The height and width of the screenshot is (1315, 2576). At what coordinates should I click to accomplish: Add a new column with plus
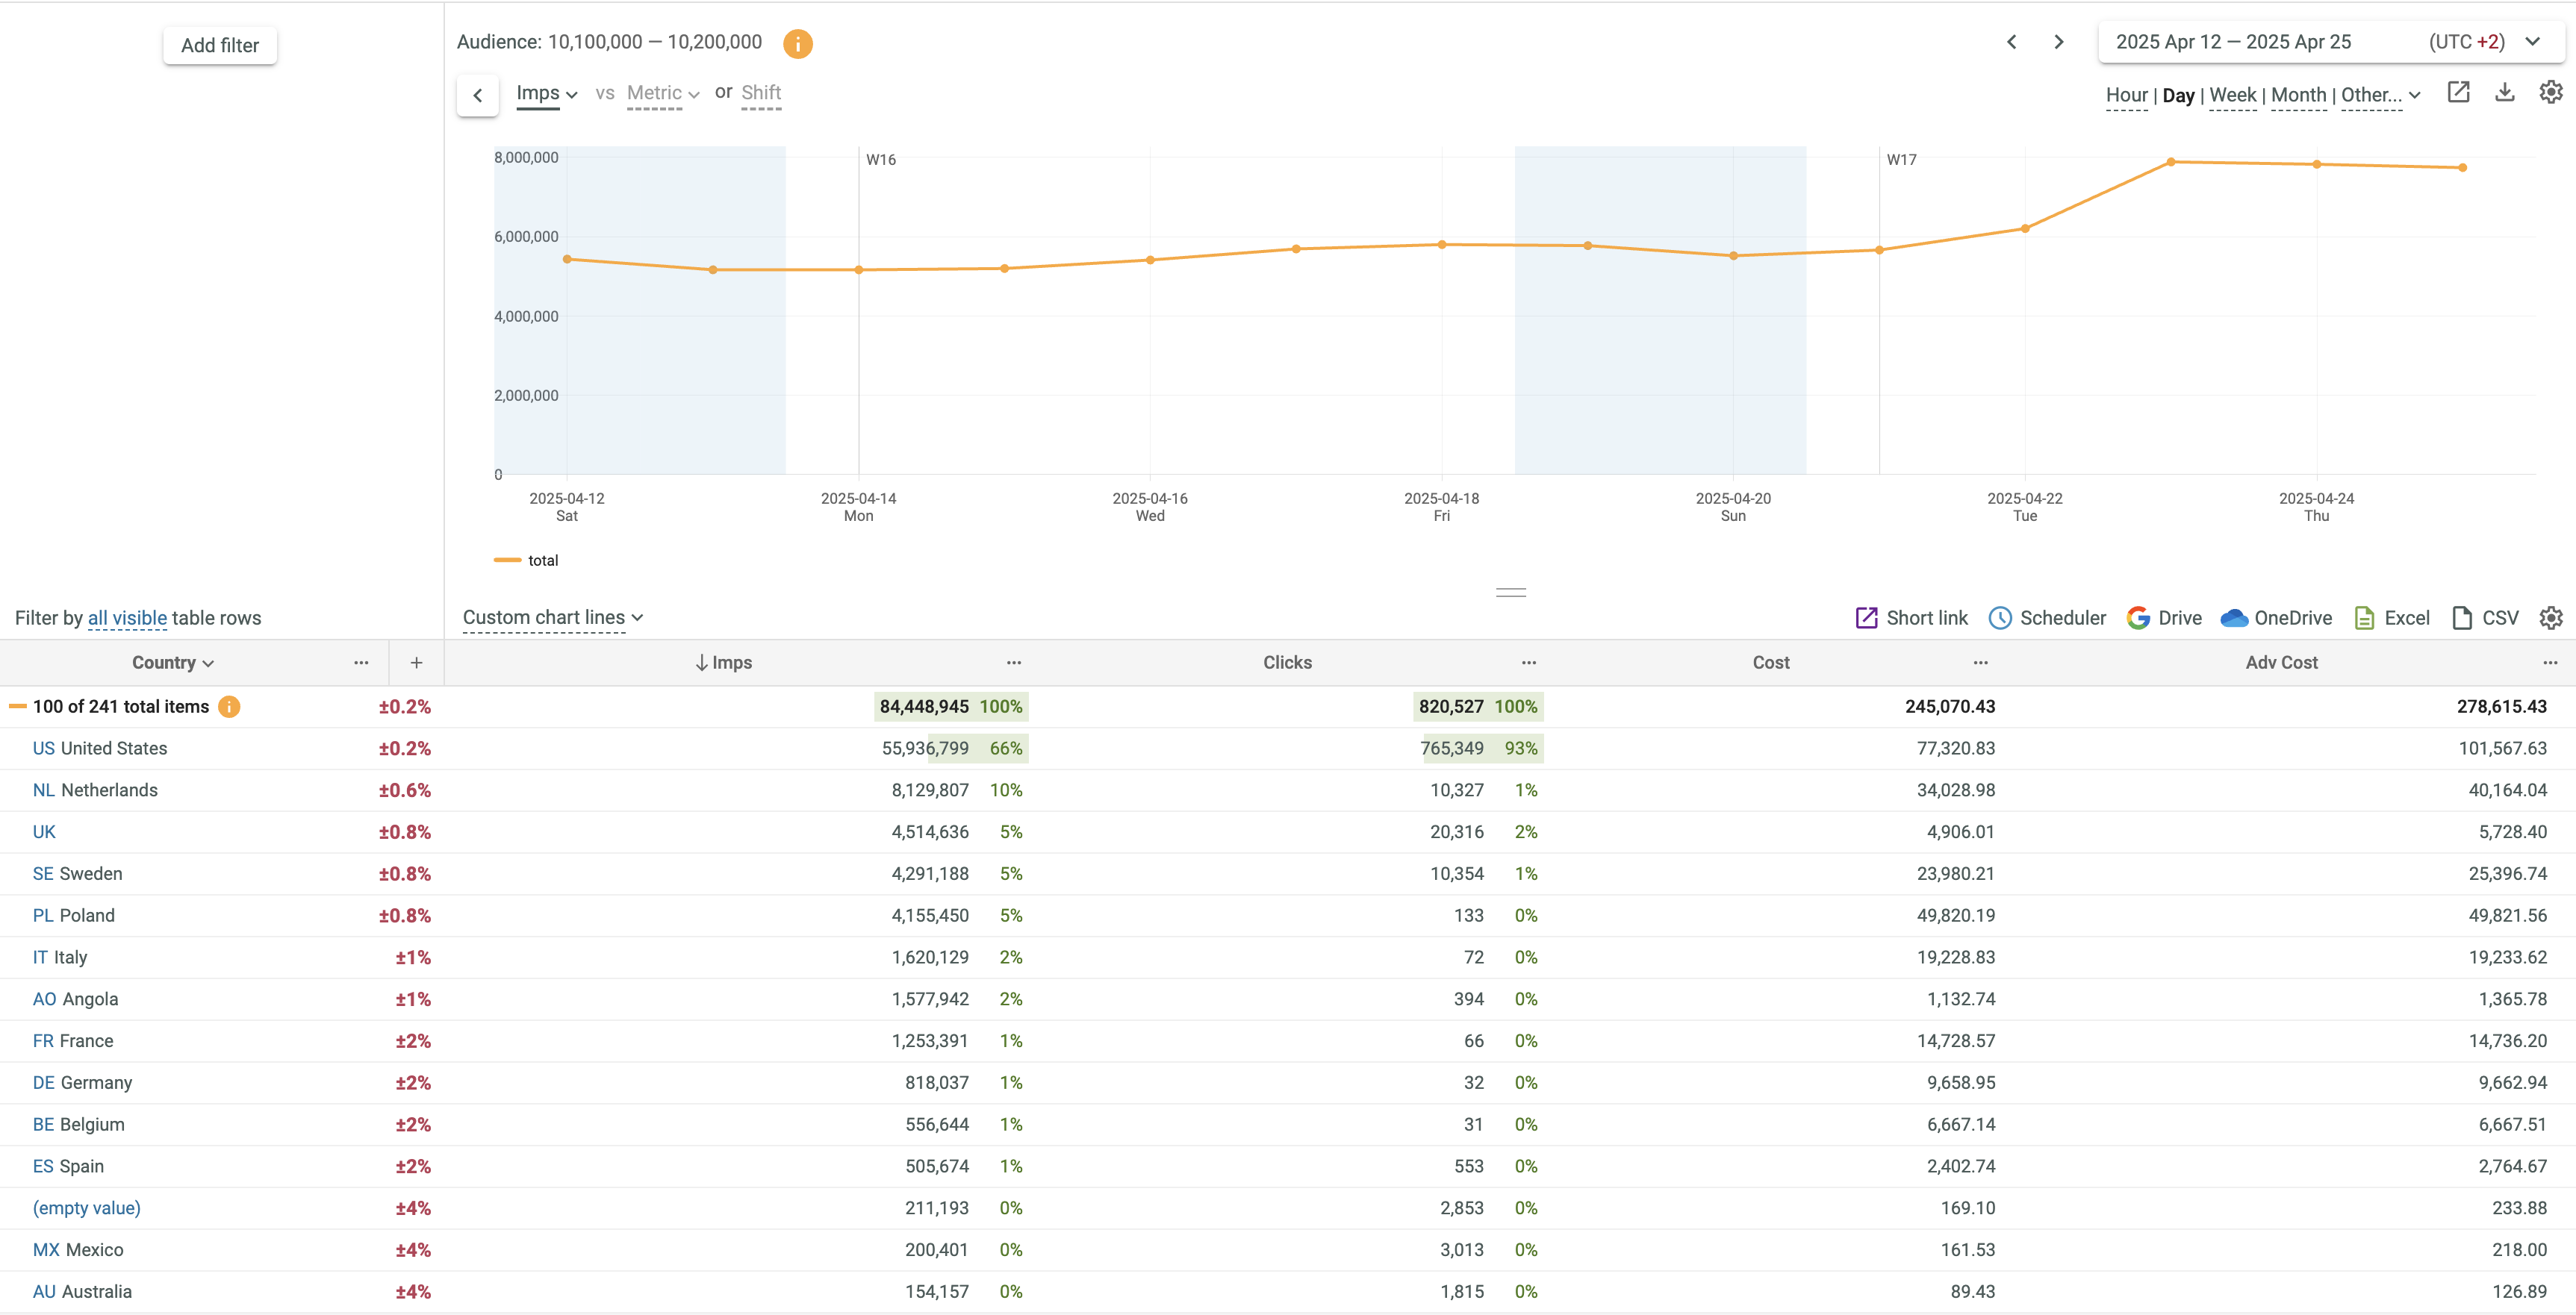[416, 663]
